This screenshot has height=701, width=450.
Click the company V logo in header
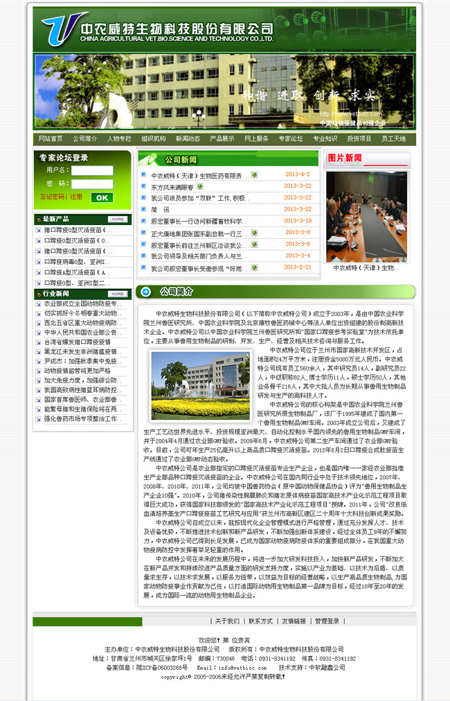click(64, 28)
